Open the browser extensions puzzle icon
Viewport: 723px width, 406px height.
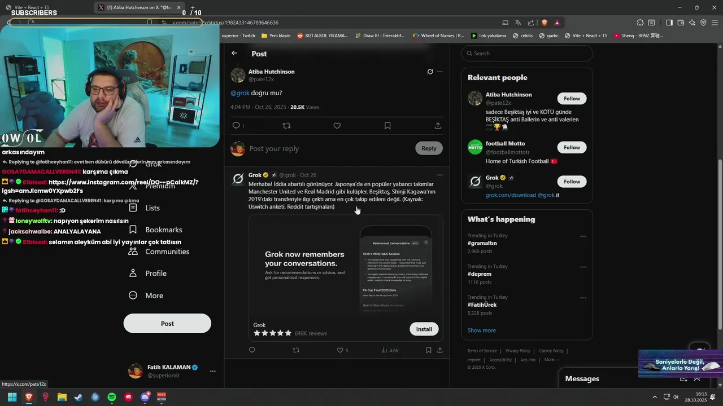[x=640, y=23]
